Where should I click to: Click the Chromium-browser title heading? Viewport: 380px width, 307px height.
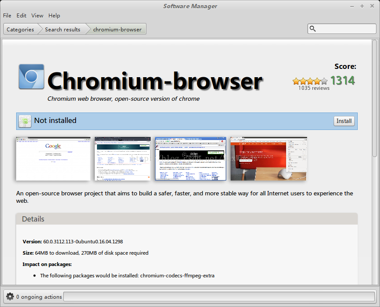click(155, 81)
